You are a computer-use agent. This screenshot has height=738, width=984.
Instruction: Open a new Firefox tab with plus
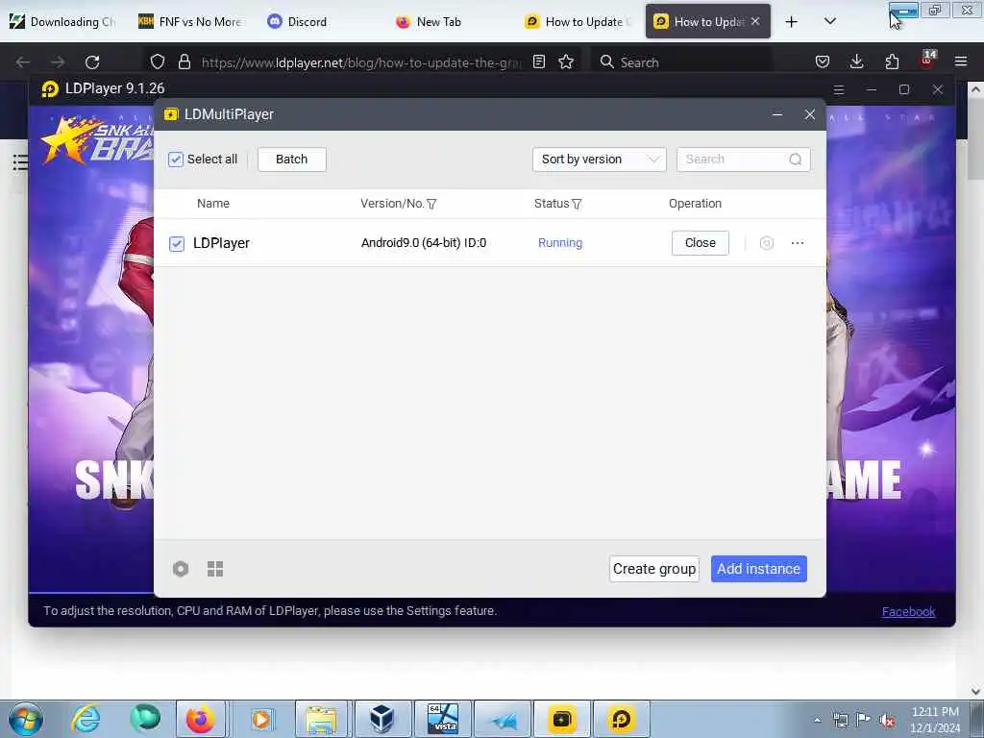[x=792, y=22]
